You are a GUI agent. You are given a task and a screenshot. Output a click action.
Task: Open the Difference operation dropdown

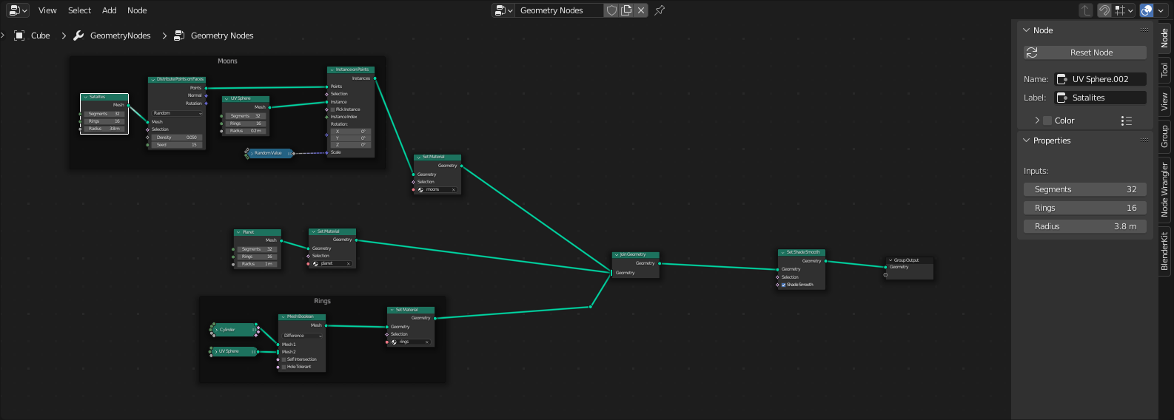[301, 336]
